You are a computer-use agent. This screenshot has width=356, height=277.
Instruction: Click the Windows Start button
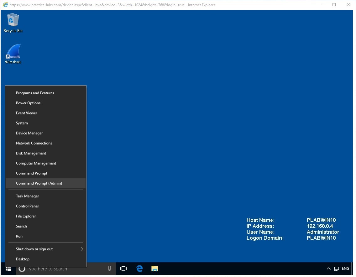pyautogui.click(x=8, y=269)
